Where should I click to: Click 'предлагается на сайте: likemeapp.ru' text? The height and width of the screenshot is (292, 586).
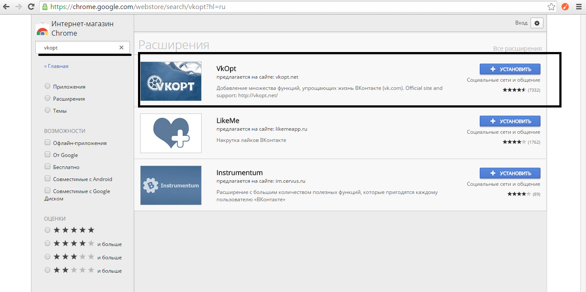pyautogui.click(x=262, y=129)
